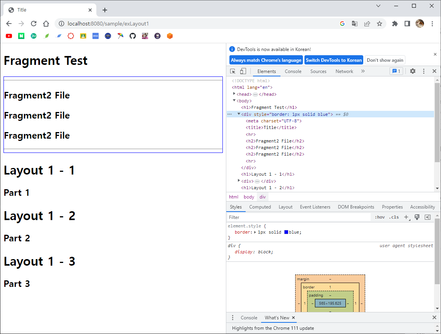Go to the browser home page

(x=46, y=24)
